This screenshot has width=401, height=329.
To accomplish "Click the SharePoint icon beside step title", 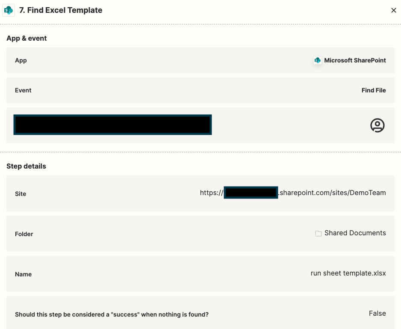I will click(9, 10).
